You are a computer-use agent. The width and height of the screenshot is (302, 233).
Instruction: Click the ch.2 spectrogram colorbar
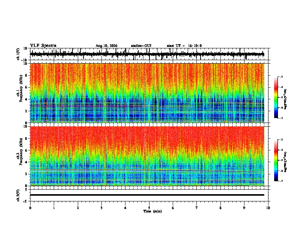(x=276, y=160)
